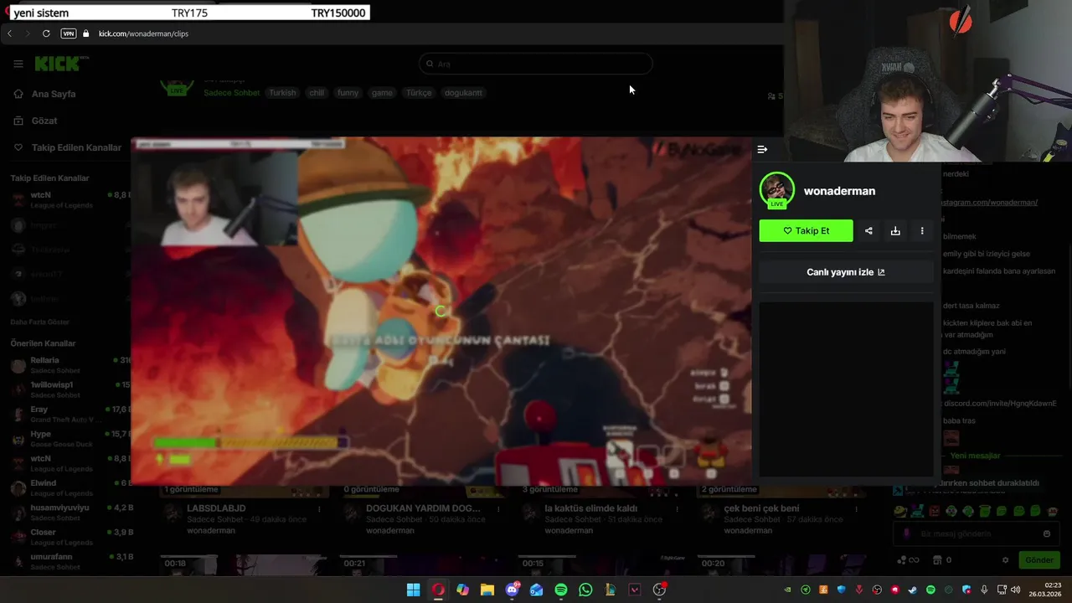
Task: Click the volume icon in system tray
Action: [1014, 590]
